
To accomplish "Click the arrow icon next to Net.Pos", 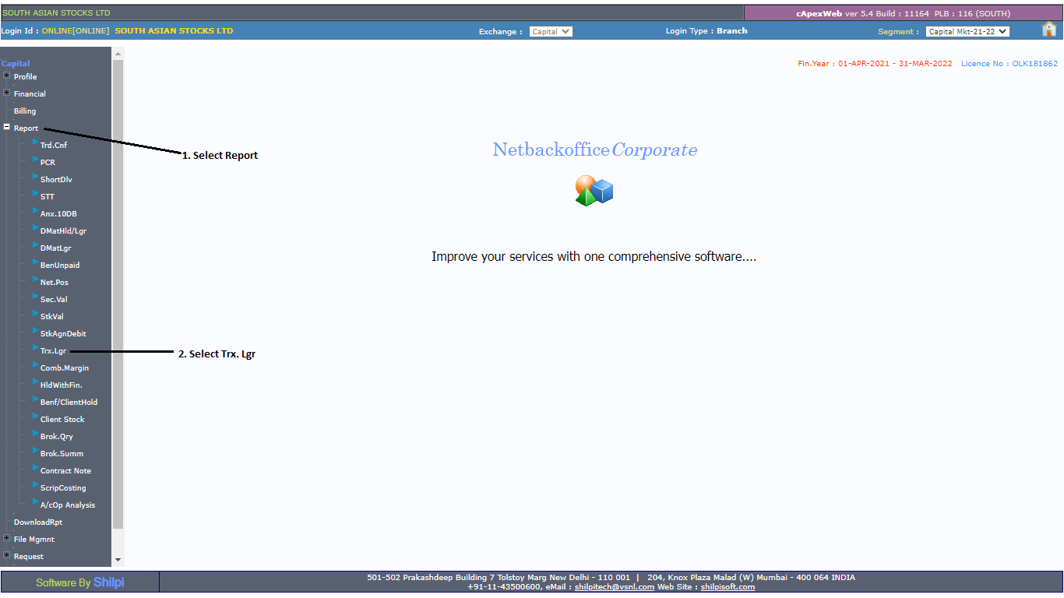I will click(36, 279).
